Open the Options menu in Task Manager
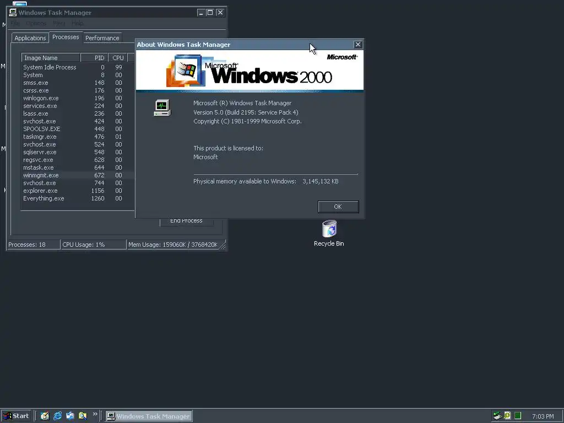This screenshot has height=423, width=564. point(36,23)
